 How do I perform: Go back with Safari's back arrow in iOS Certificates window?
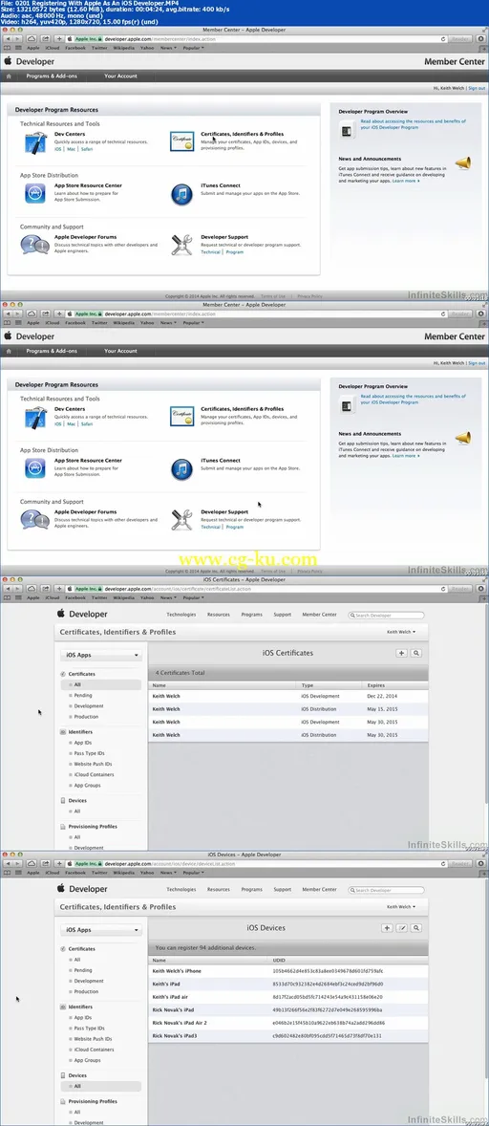8,588
